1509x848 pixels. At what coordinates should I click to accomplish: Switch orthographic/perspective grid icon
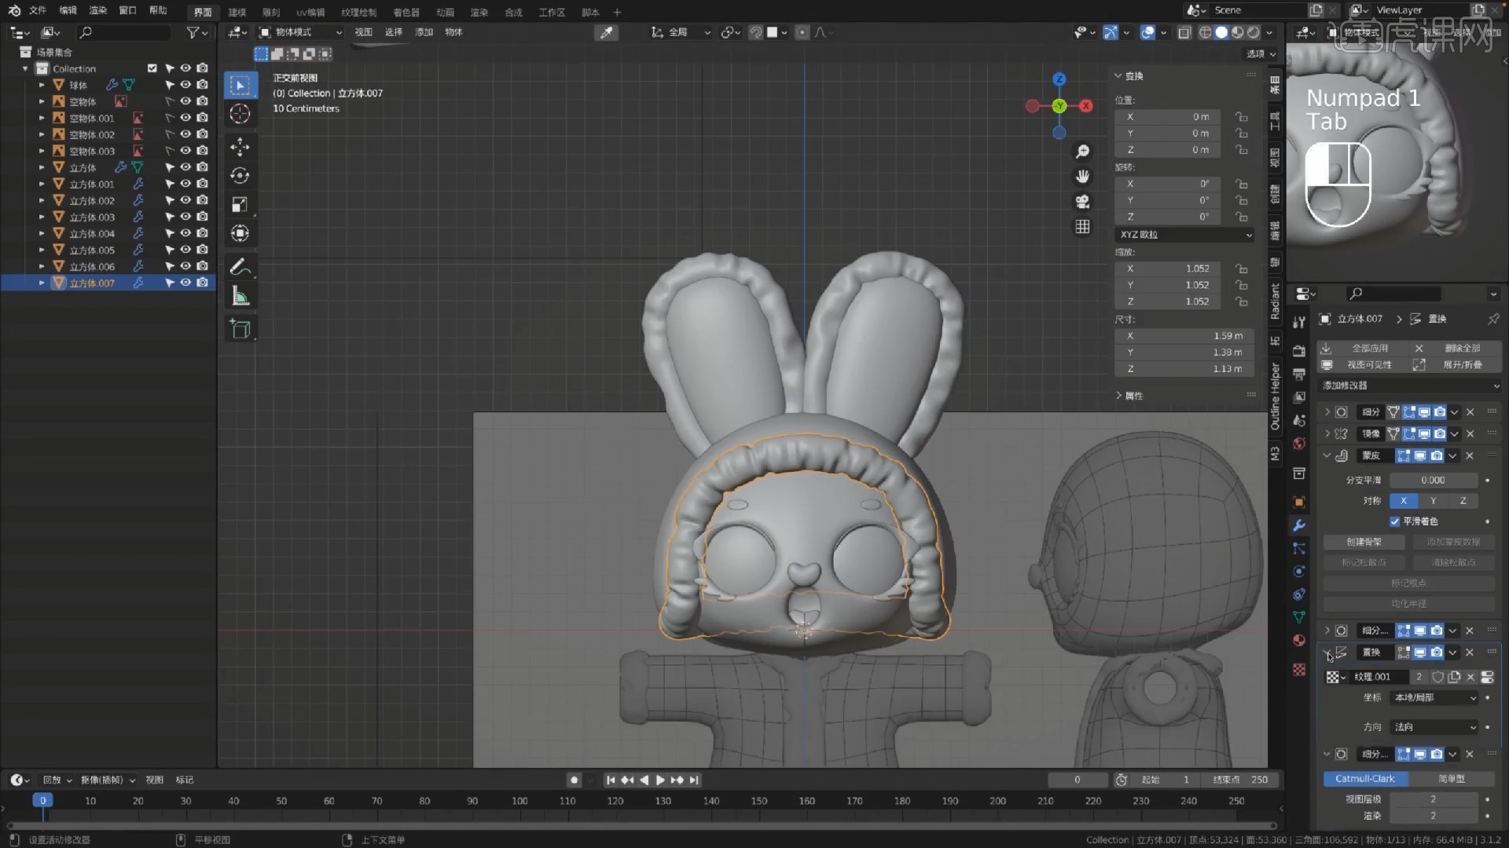[1082, 227]
